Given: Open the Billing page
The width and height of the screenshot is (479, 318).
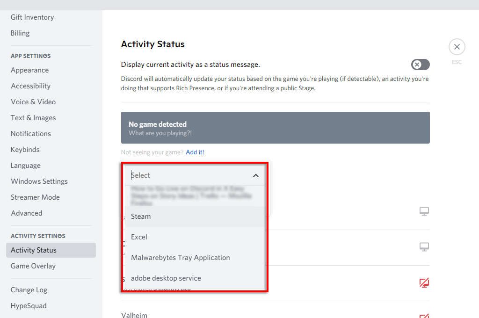Looking at the screenshot, I should point(20,33).
